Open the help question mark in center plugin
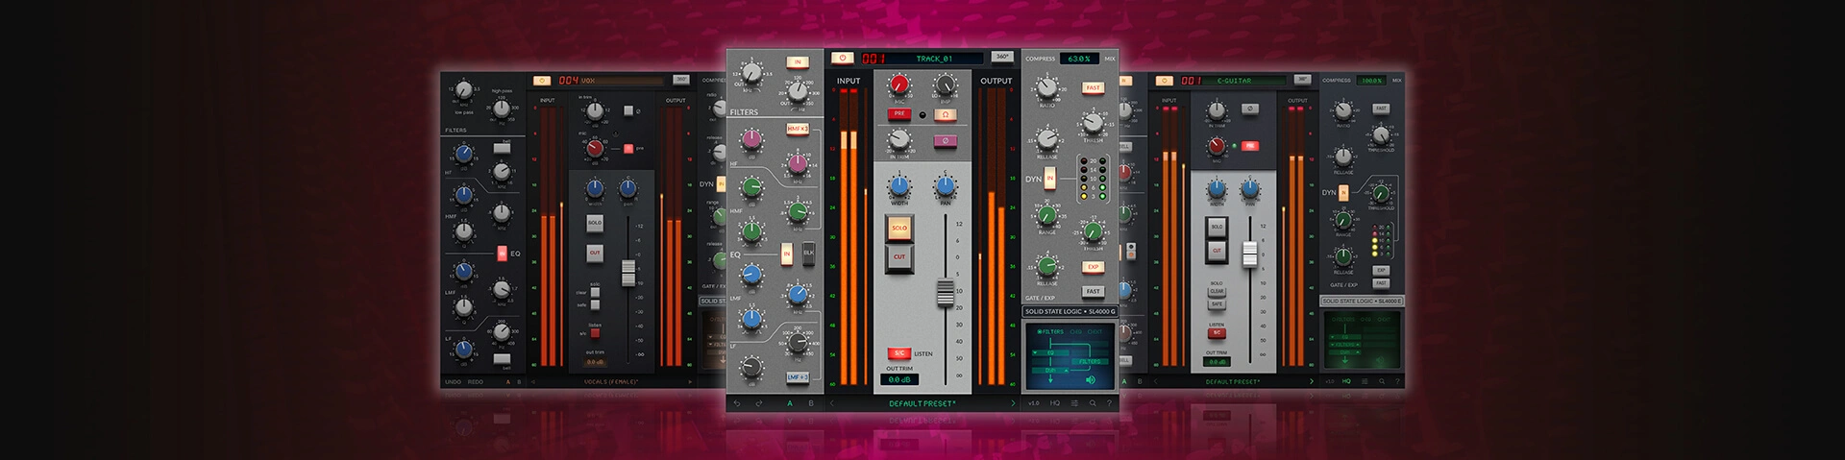1845x460 pixels. click(1109, 403)
